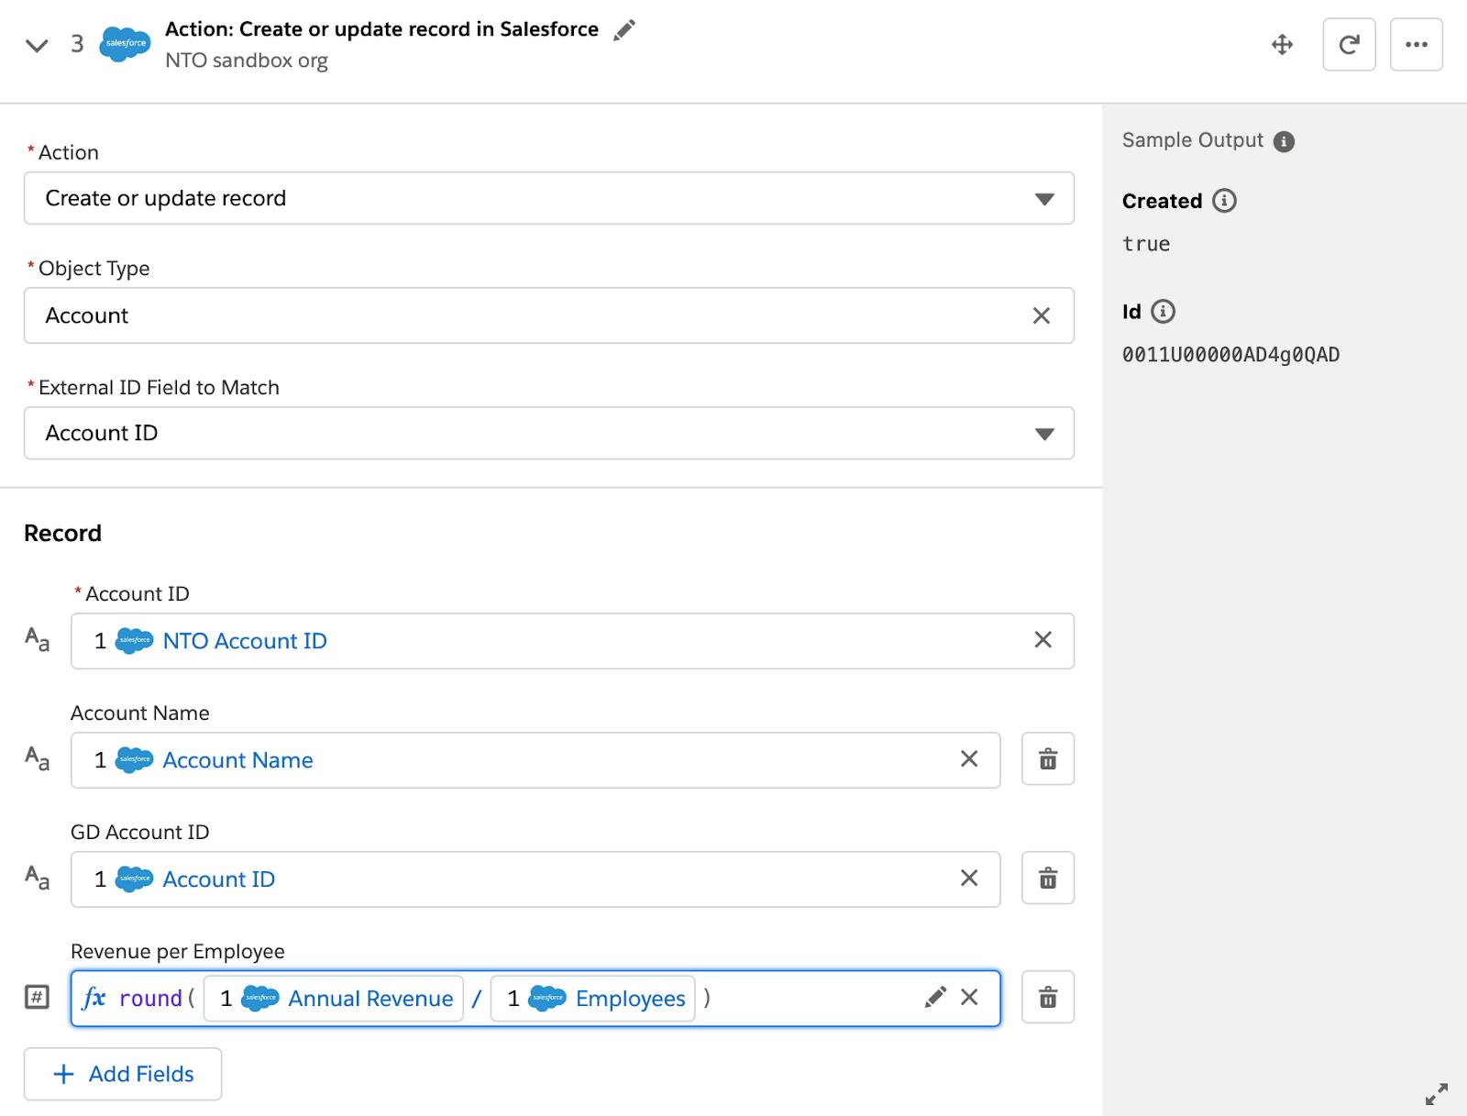Viewport: 1467px width, 1116px height.
Task: Click the Account Name input field
Action: 535,760
